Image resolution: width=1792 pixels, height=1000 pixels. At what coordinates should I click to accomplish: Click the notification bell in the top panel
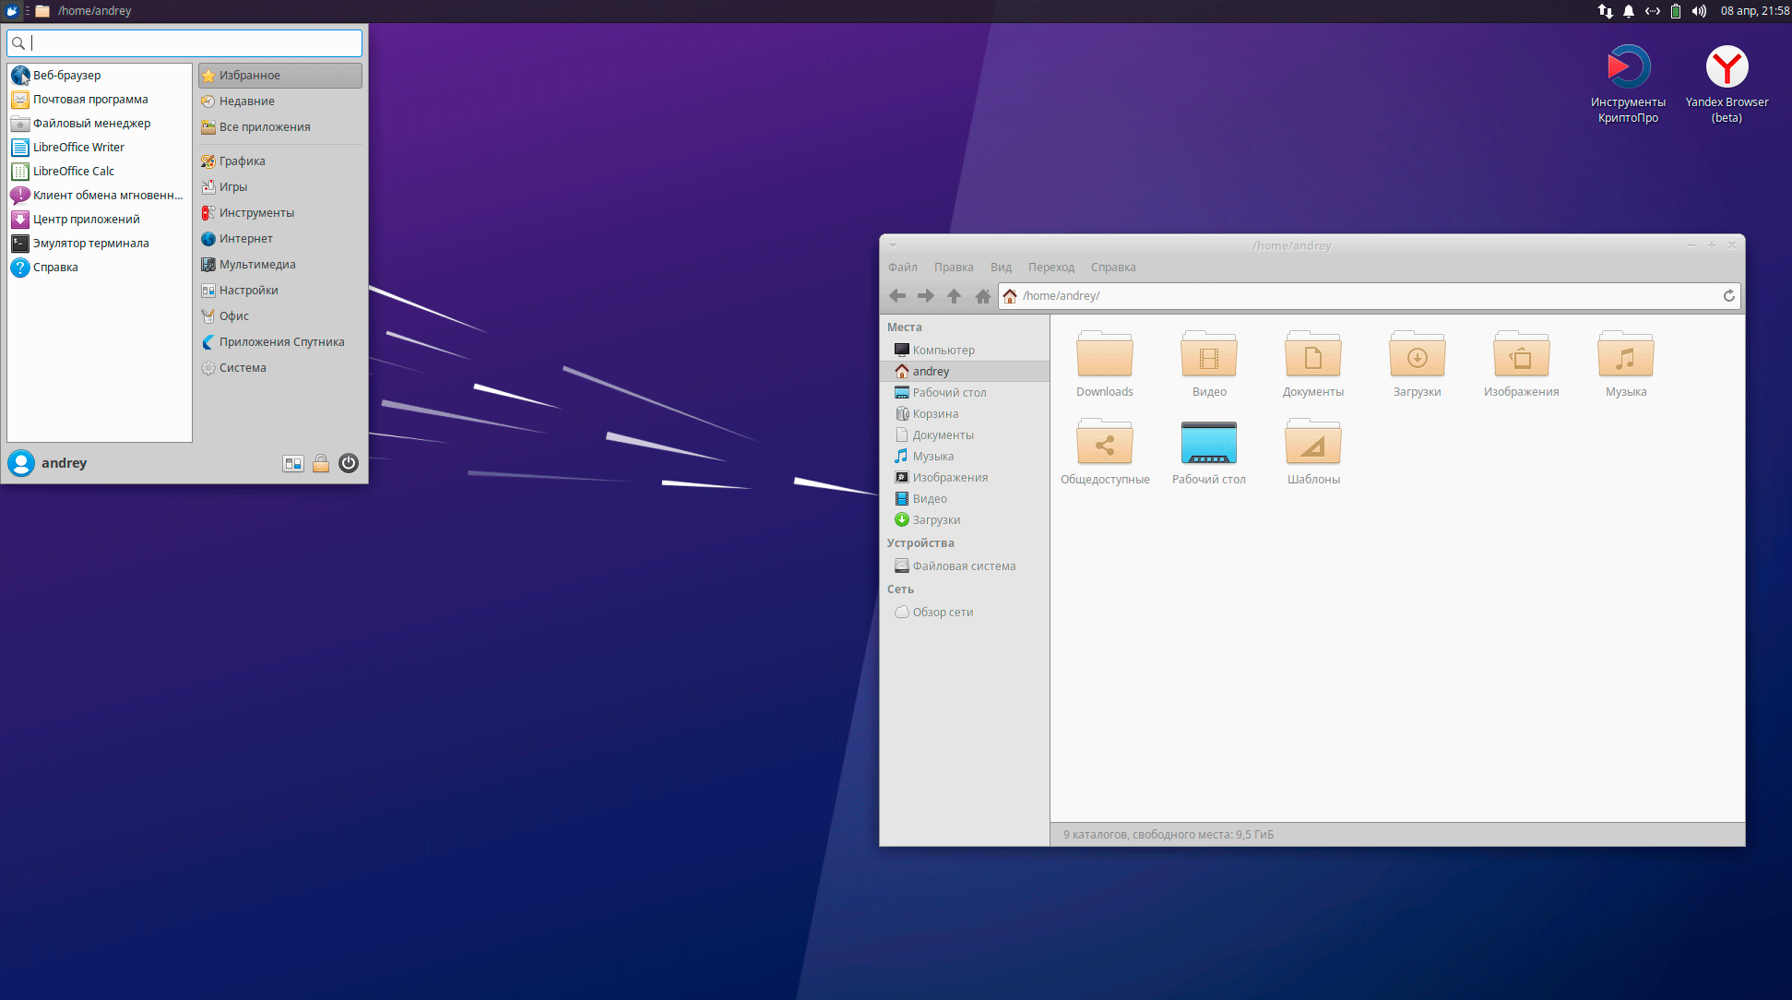(1629, 11)
